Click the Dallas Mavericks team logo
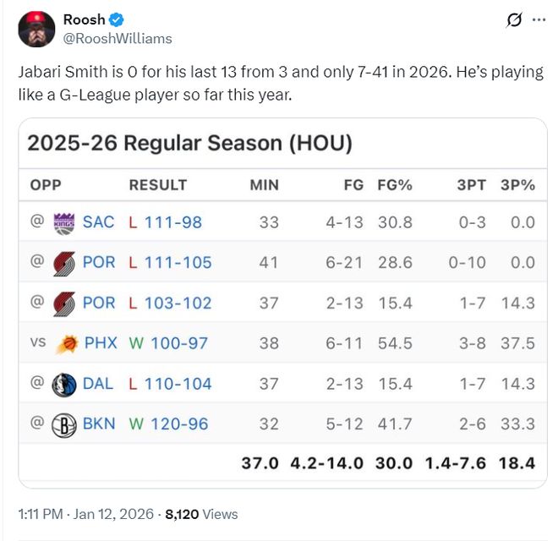 tap(64, 384)
